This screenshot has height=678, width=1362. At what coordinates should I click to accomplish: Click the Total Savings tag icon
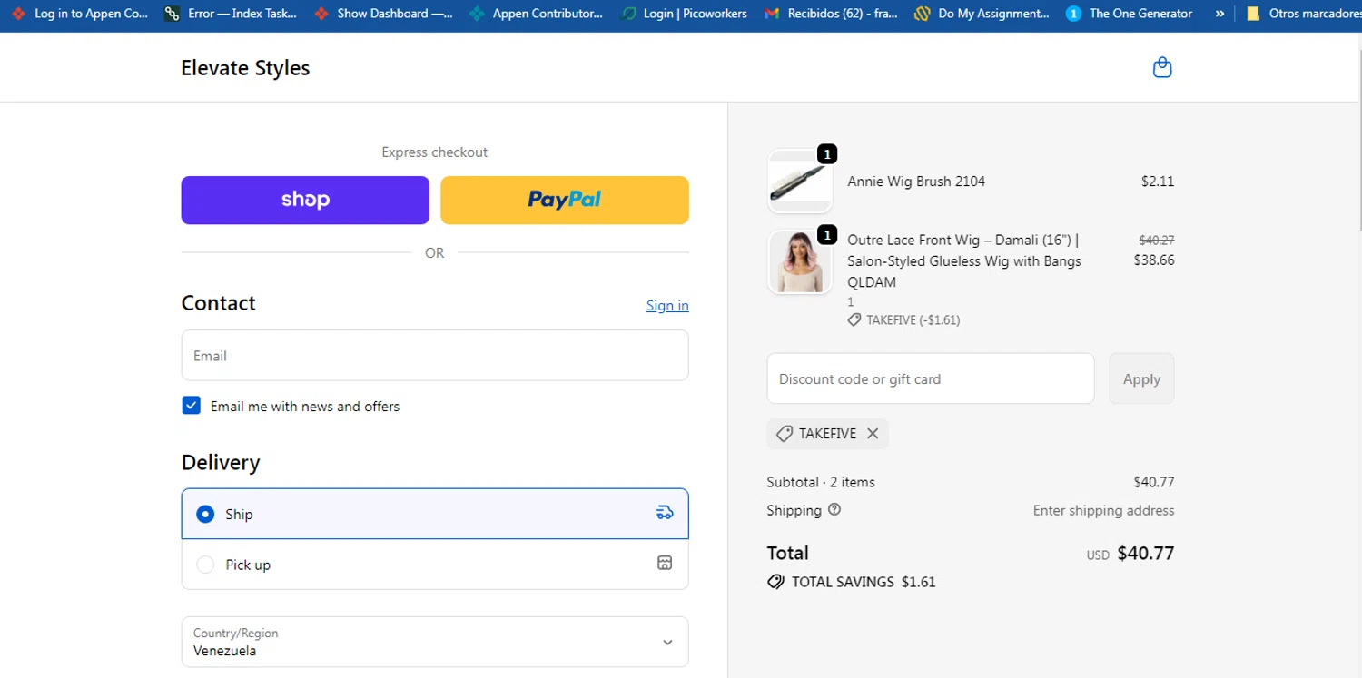[775, 582]
